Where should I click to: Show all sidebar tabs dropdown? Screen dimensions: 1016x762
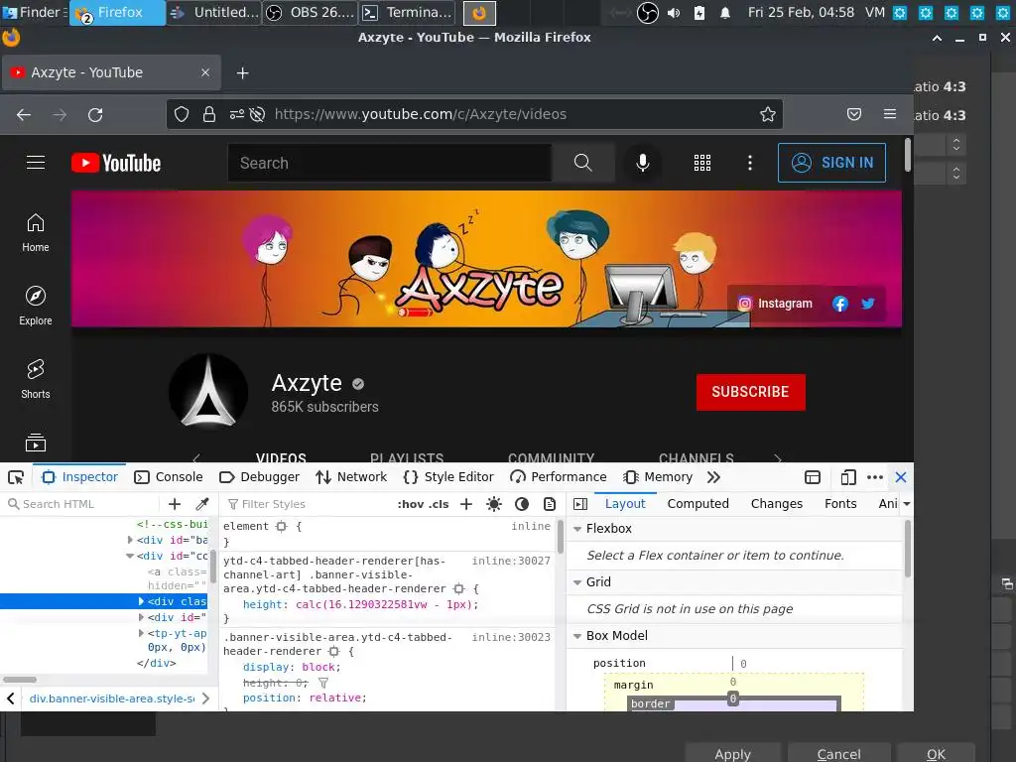pyautogui.click(x=907, y=503)
